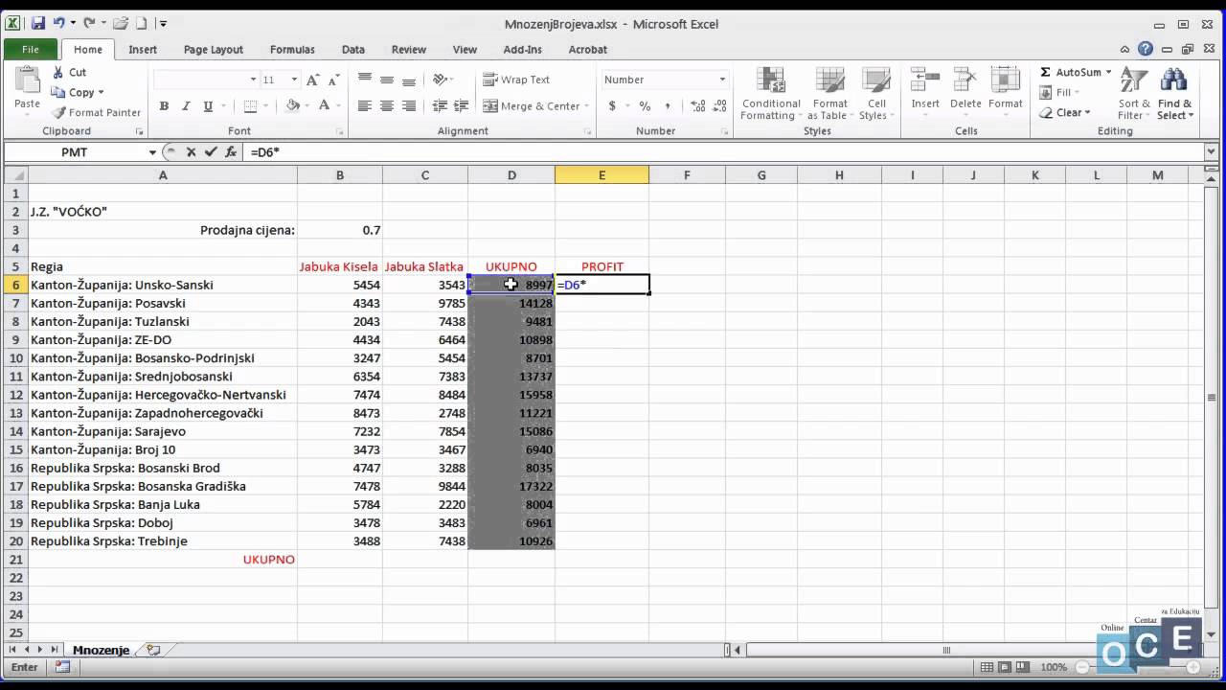Switch to the Review tab

409,50
